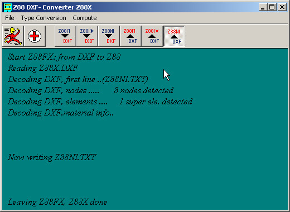Select DXF to Z88I* conversion button

pyautogui.click(x=152, y=36)
